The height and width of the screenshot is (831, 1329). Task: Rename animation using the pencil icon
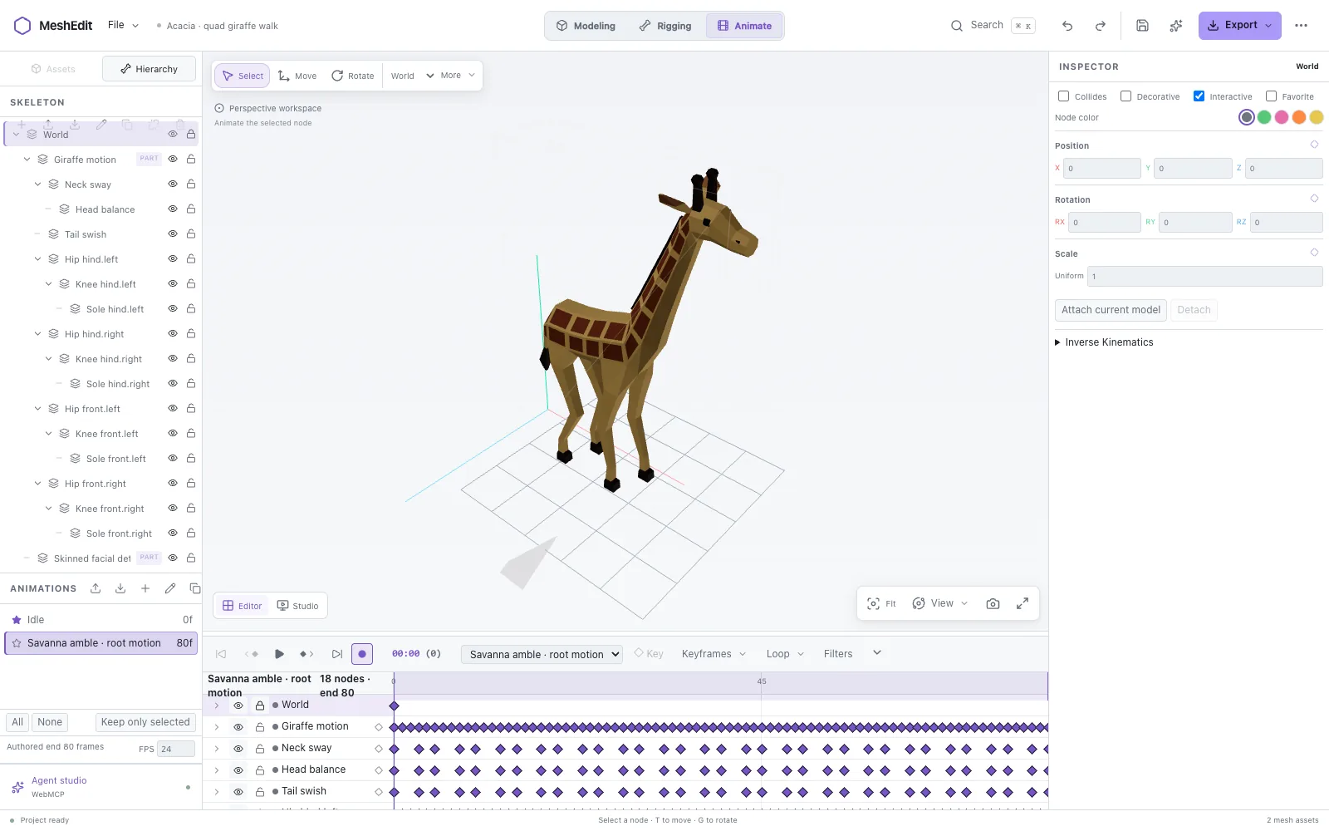[170, 588]
